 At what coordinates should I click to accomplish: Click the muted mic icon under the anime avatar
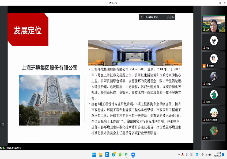click(x=204, y=84)
